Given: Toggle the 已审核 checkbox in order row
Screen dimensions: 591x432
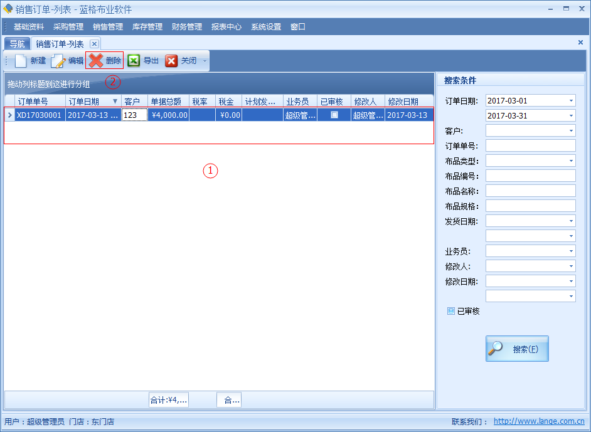Looking at the screenshot, I should 334,115.
